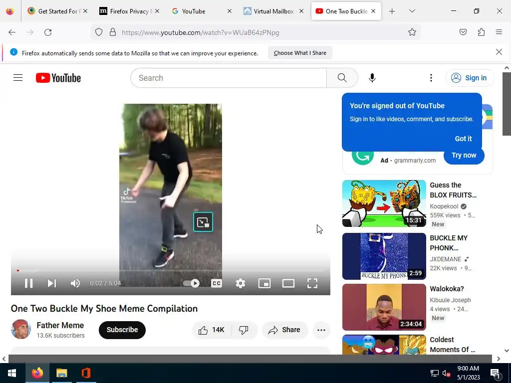
Task: View site security padlock info
Action: pyautogui.click(x=113, y=32)
